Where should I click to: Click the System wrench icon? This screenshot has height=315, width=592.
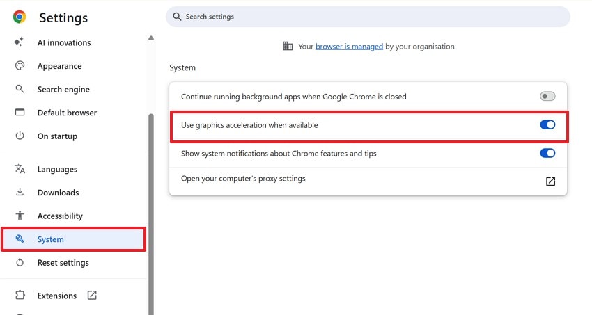[x=20, y=239]
